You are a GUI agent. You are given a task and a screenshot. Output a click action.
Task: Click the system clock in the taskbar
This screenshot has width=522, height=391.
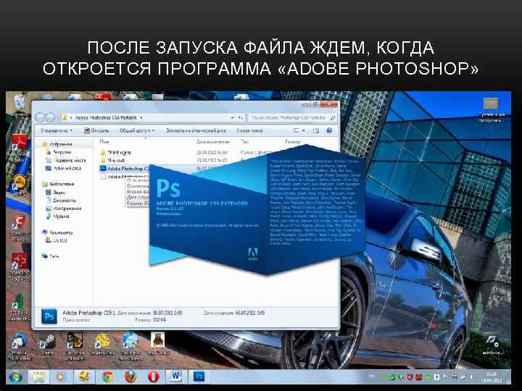(491, 377)
